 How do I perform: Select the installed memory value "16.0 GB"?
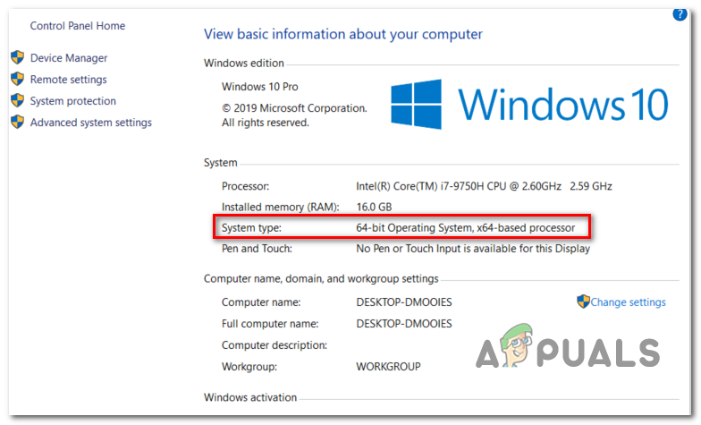(374, 208)
